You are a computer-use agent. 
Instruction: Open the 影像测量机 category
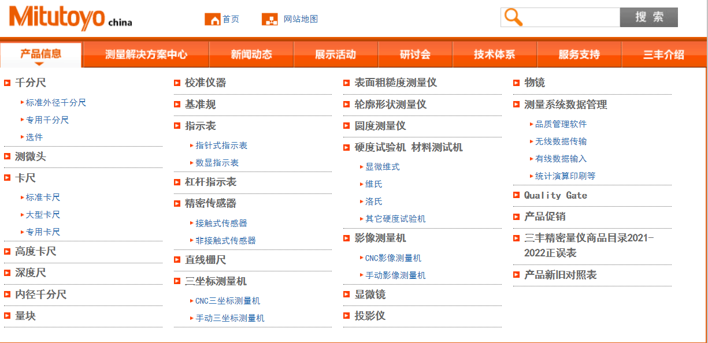pos(380,238)
